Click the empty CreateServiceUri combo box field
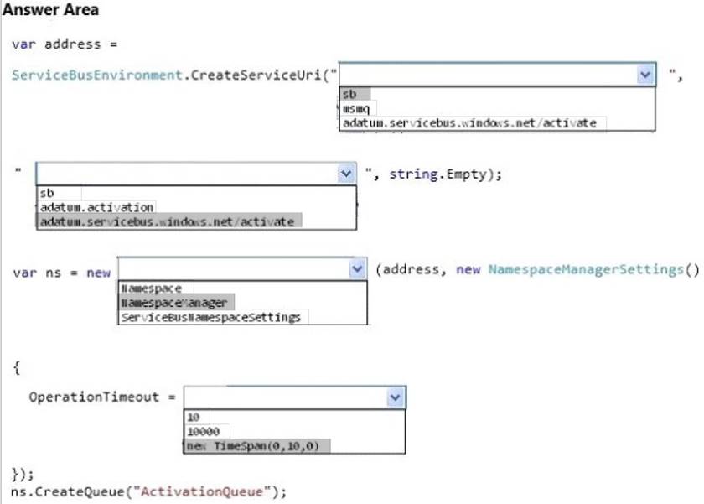The height and width of the screenshot is (504, 704). (x=486, y=75)
